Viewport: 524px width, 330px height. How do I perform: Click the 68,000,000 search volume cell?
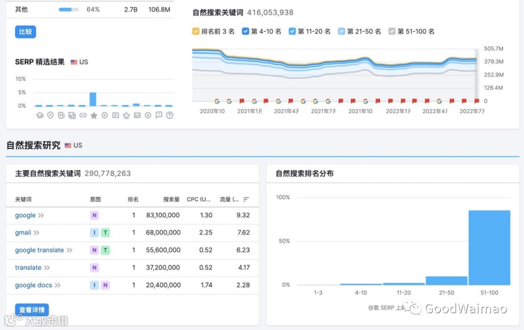click(163, 233)
